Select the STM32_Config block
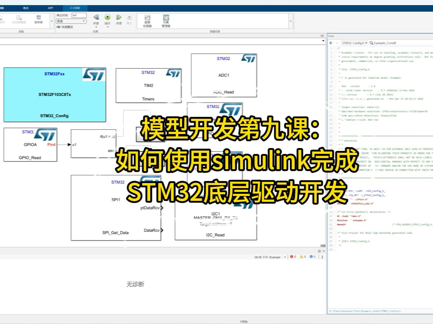This screenshot has width=433, height=324. point(55,95)
